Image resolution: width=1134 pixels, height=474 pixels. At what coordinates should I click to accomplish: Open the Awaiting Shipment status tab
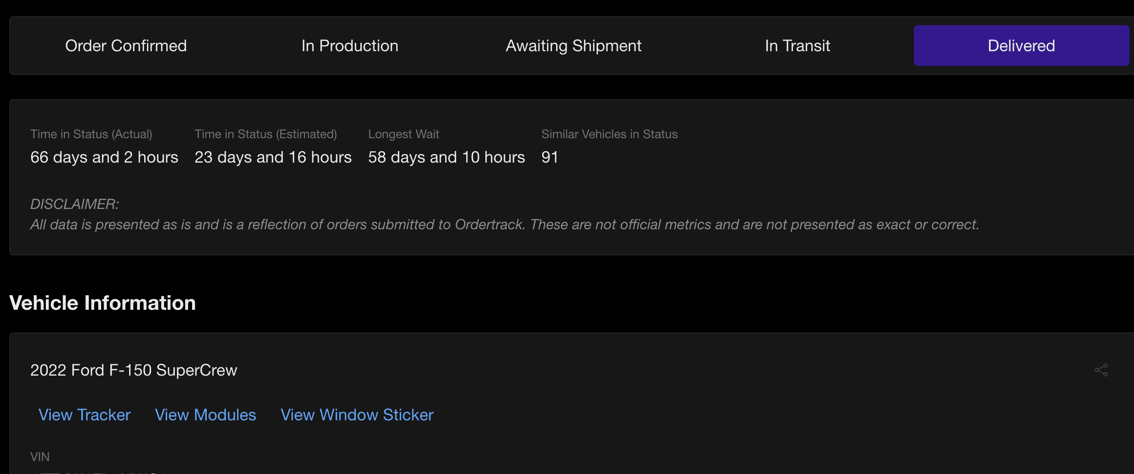tap(573, 46)
